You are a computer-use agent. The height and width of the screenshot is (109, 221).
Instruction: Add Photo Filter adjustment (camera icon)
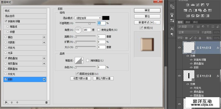(200, 10)
